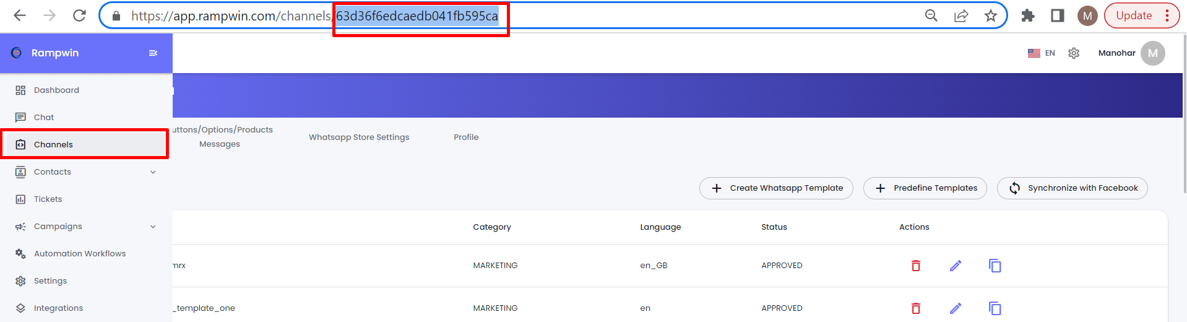The height and width of the screenshot is (322, 1187).
Task: Open the EN language selector
Action: (1042, 53)
